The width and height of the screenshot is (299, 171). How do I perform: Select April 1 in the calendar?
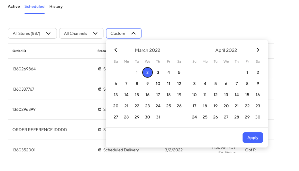coord(247,72)
